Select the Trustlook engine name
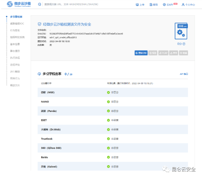Image resolution: width=202 pixels, height=178 pixels. (47, 139)
